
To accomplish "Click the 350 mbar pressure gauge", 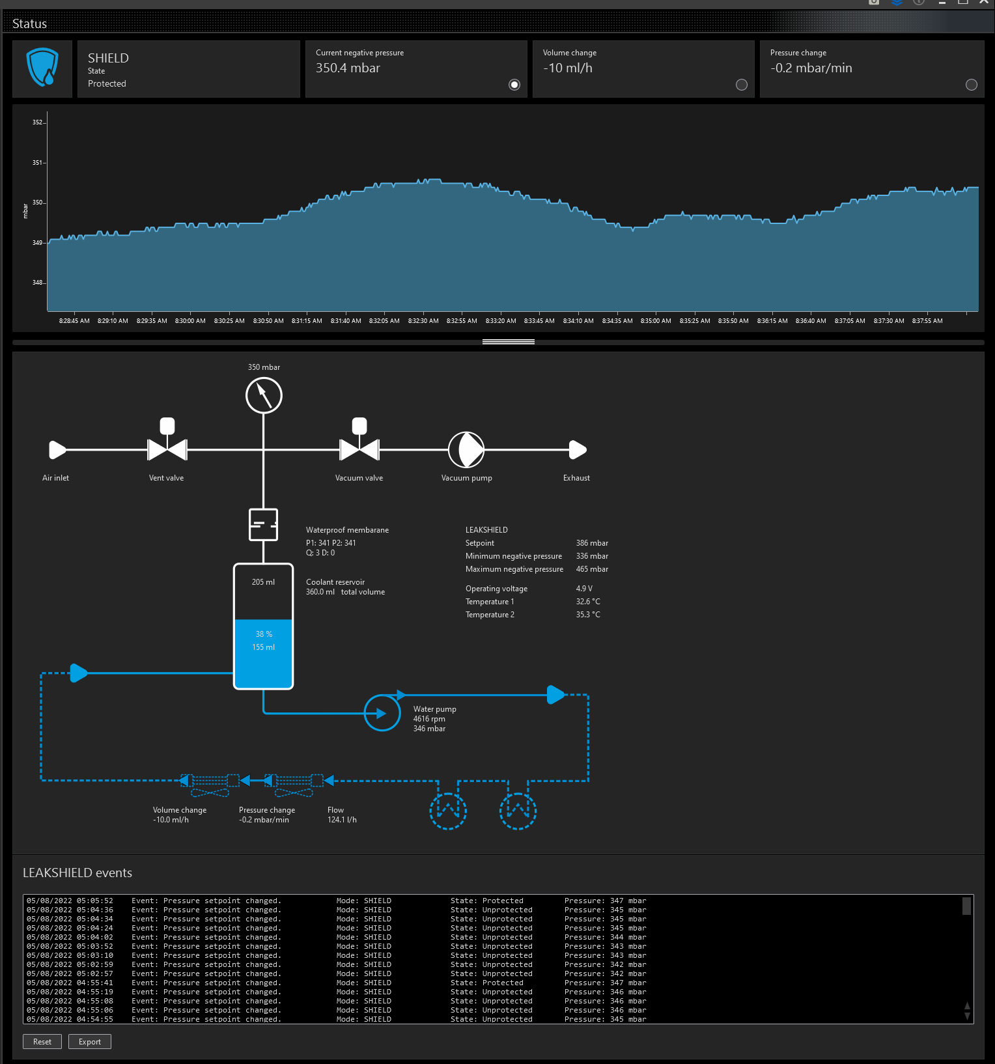I will [x=264, y=395].
